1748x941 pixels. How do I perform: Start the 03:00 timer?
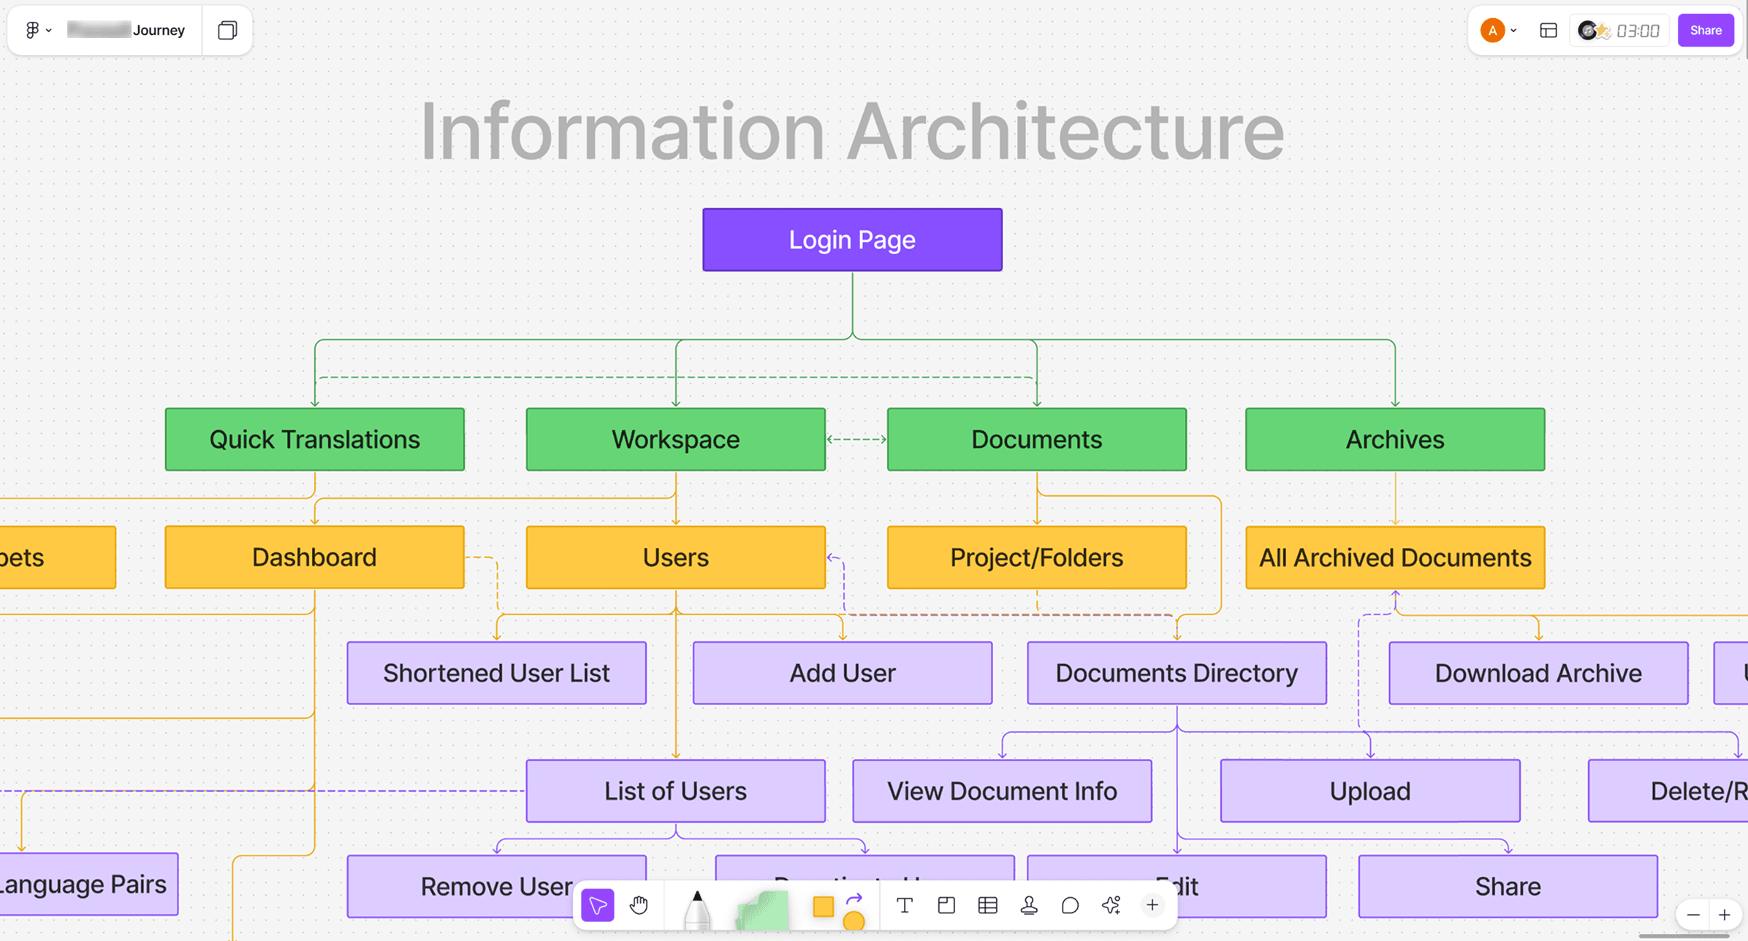coord(1637,31)
